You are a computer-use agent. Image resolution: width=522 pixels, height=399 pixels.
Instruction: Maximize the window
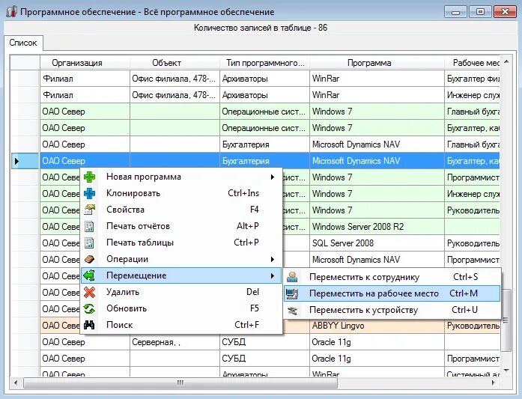pos(480,12)
